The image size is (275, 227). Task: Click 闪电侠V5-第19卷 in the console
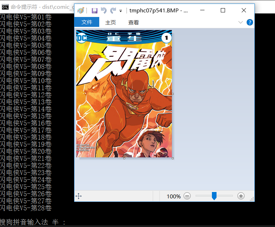pos(26,144)
